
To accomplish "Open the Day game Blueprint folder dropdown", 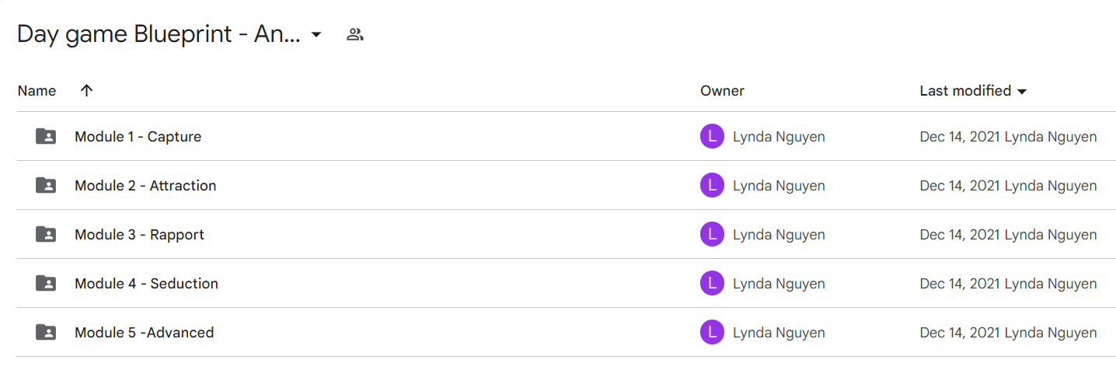I will click(316, 35).
